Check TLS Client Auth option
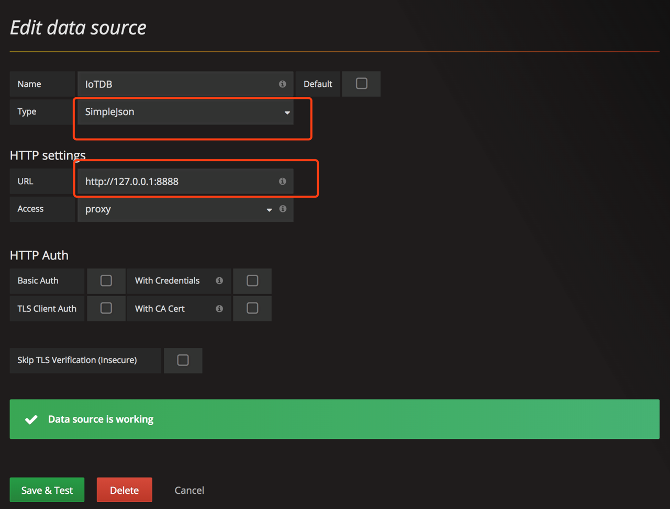Viewport: 670px width, 509px height. [x=106, y=308]
